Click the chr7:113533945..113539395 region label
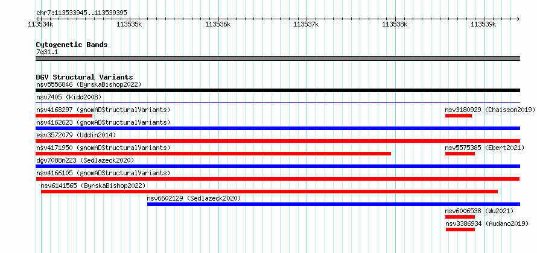The height and width of the screenshot is (253, 537). 81,13
